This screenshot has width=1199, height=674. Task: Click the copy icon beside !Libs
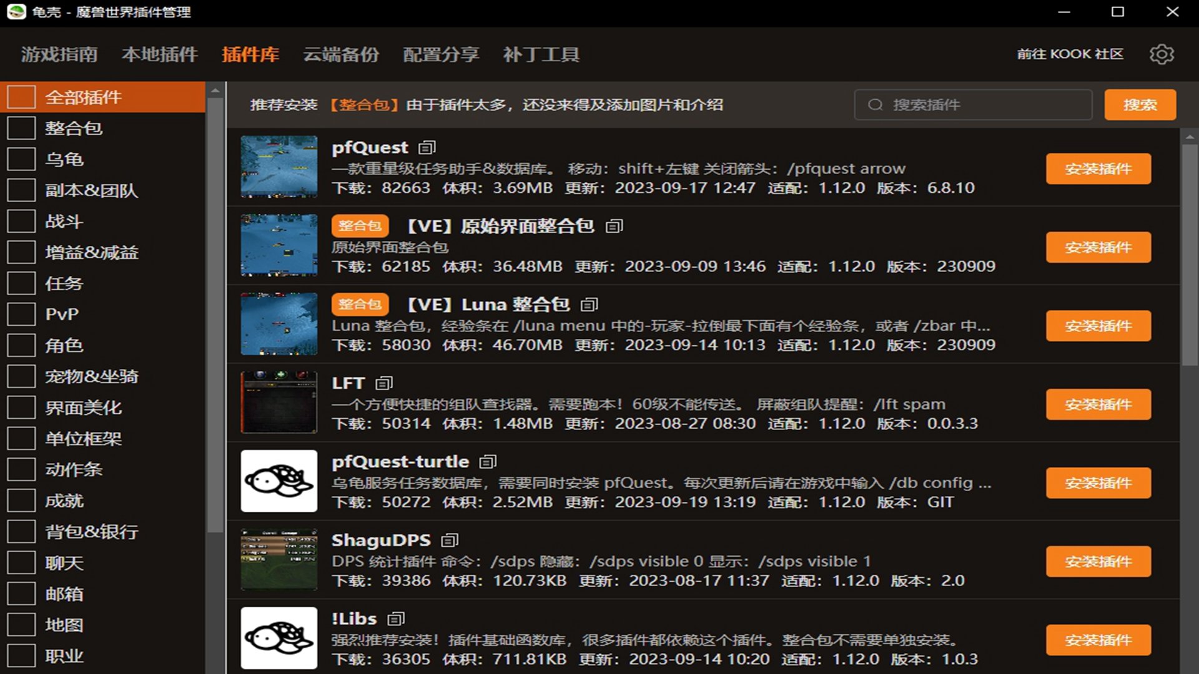coord(396,619)
